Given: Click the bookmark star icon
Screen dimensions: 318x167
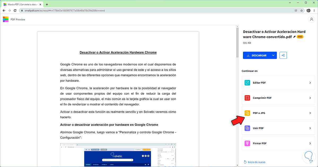Looking at the screenshot, I should pos(302,11).
